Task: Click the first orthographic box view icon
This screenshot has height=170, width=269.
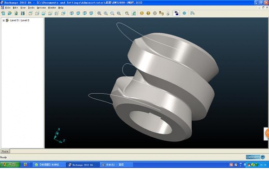Action: (31, 13)
